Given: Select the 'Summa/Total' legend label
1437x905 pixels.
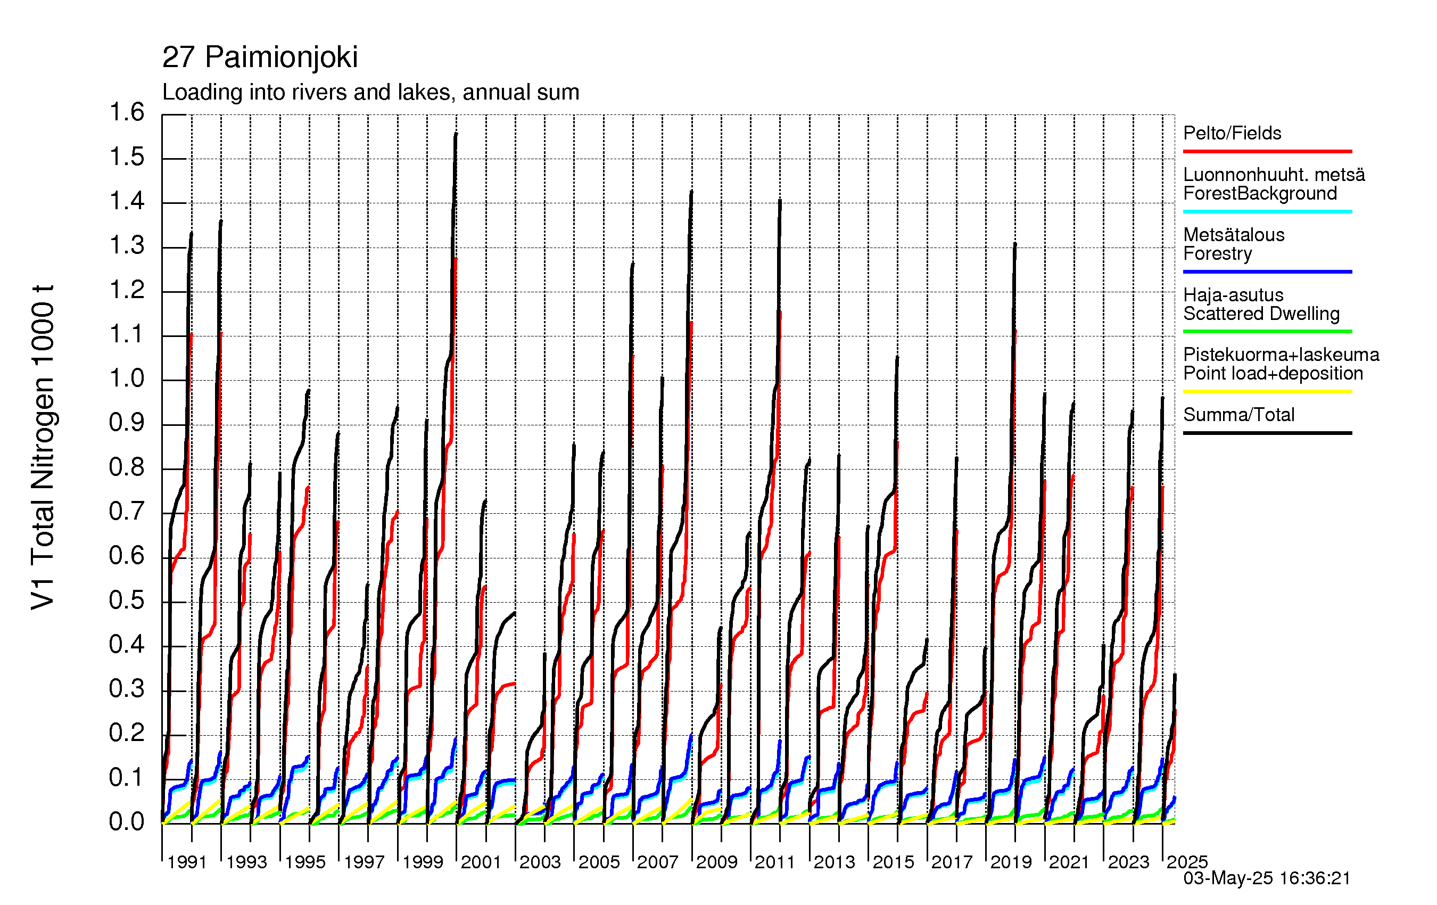Looking at the screenshot, I should tap(1239, 415).
